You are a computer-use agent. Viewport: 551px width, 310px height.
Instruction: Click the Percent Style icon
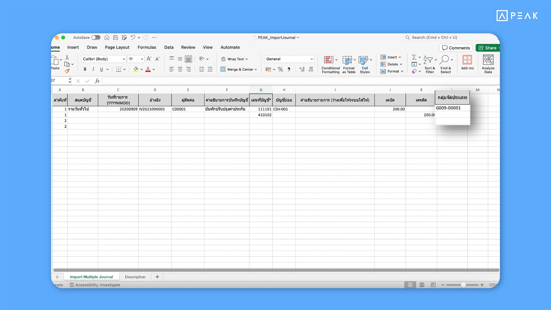click(280, 69)
